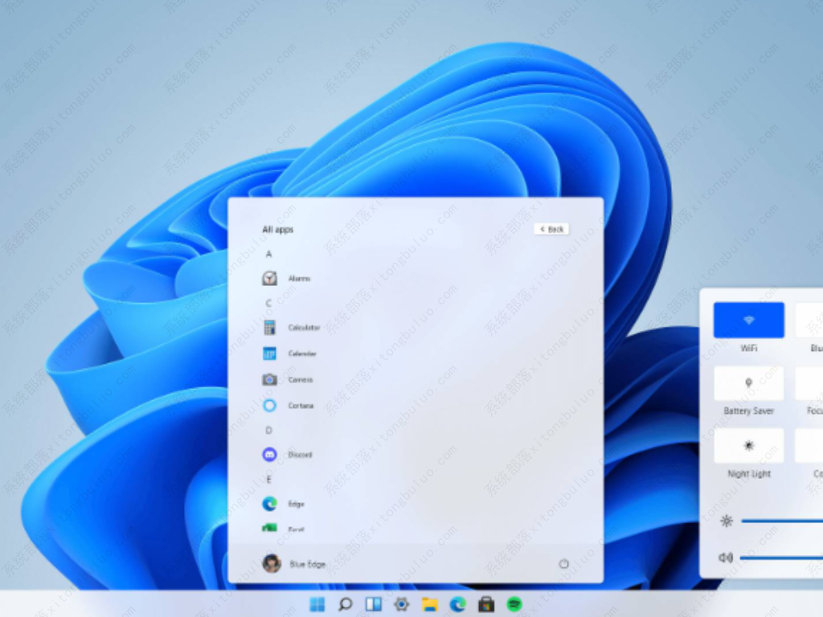
Task: Open the Alarms app
Action: click(x=286, y=278)
